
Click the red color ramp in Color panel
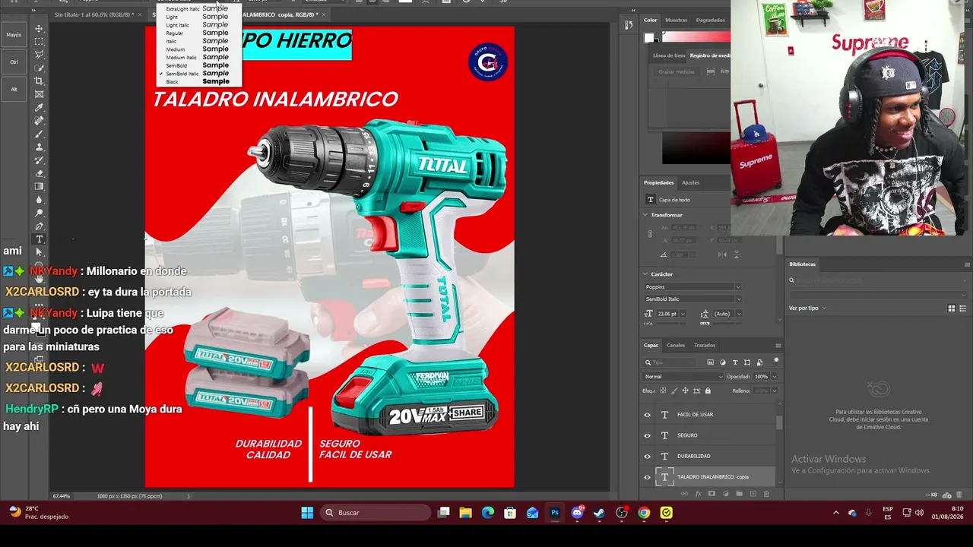click(696, 37)
